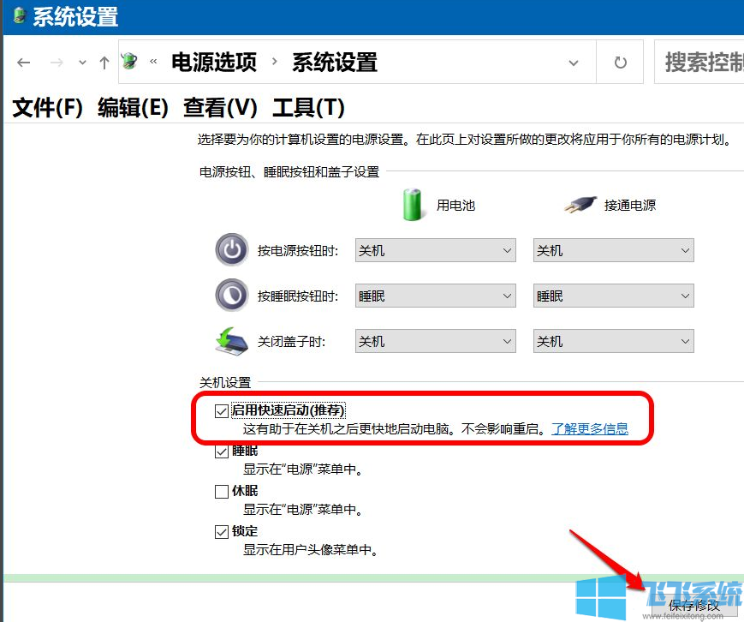This screenshot has width=744, height=622.
Task: Click the back navigation arrow
Action: 23,62
